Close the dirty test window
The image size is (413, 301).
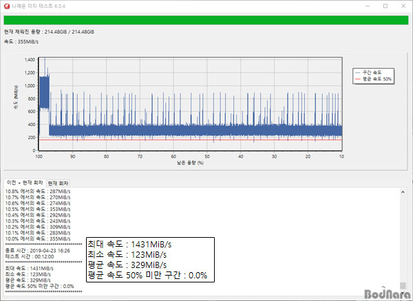(x=403, y=5)
